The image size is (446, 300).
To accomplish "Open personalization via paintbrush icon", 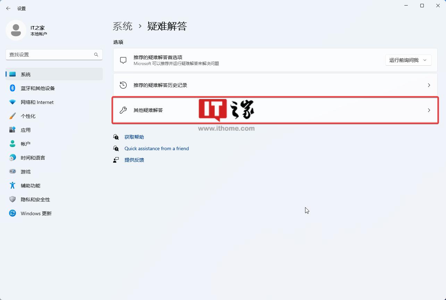I will tap(12, 116).
